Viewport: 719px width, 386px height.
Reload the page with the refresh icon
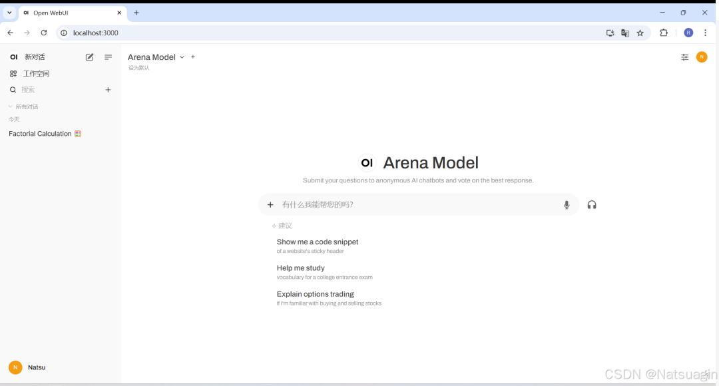click(44, 33)
